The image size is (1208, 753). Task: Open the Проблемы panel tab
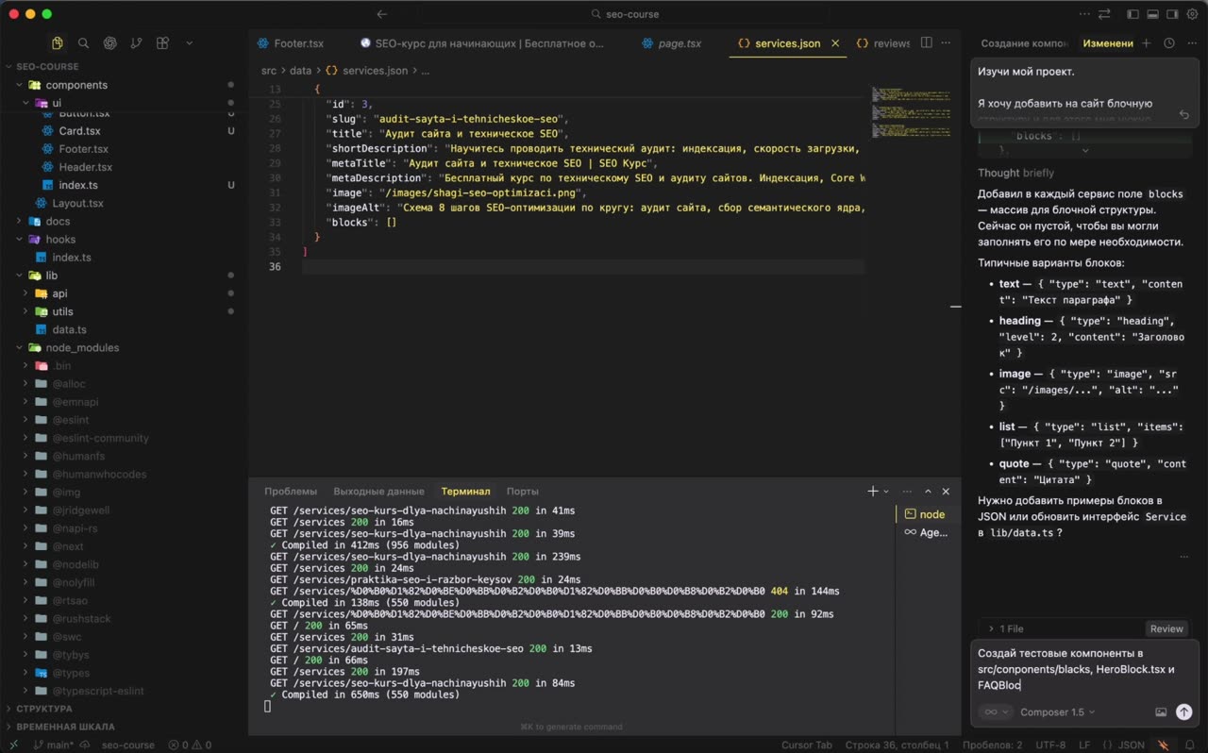click(x=291, y=491)
